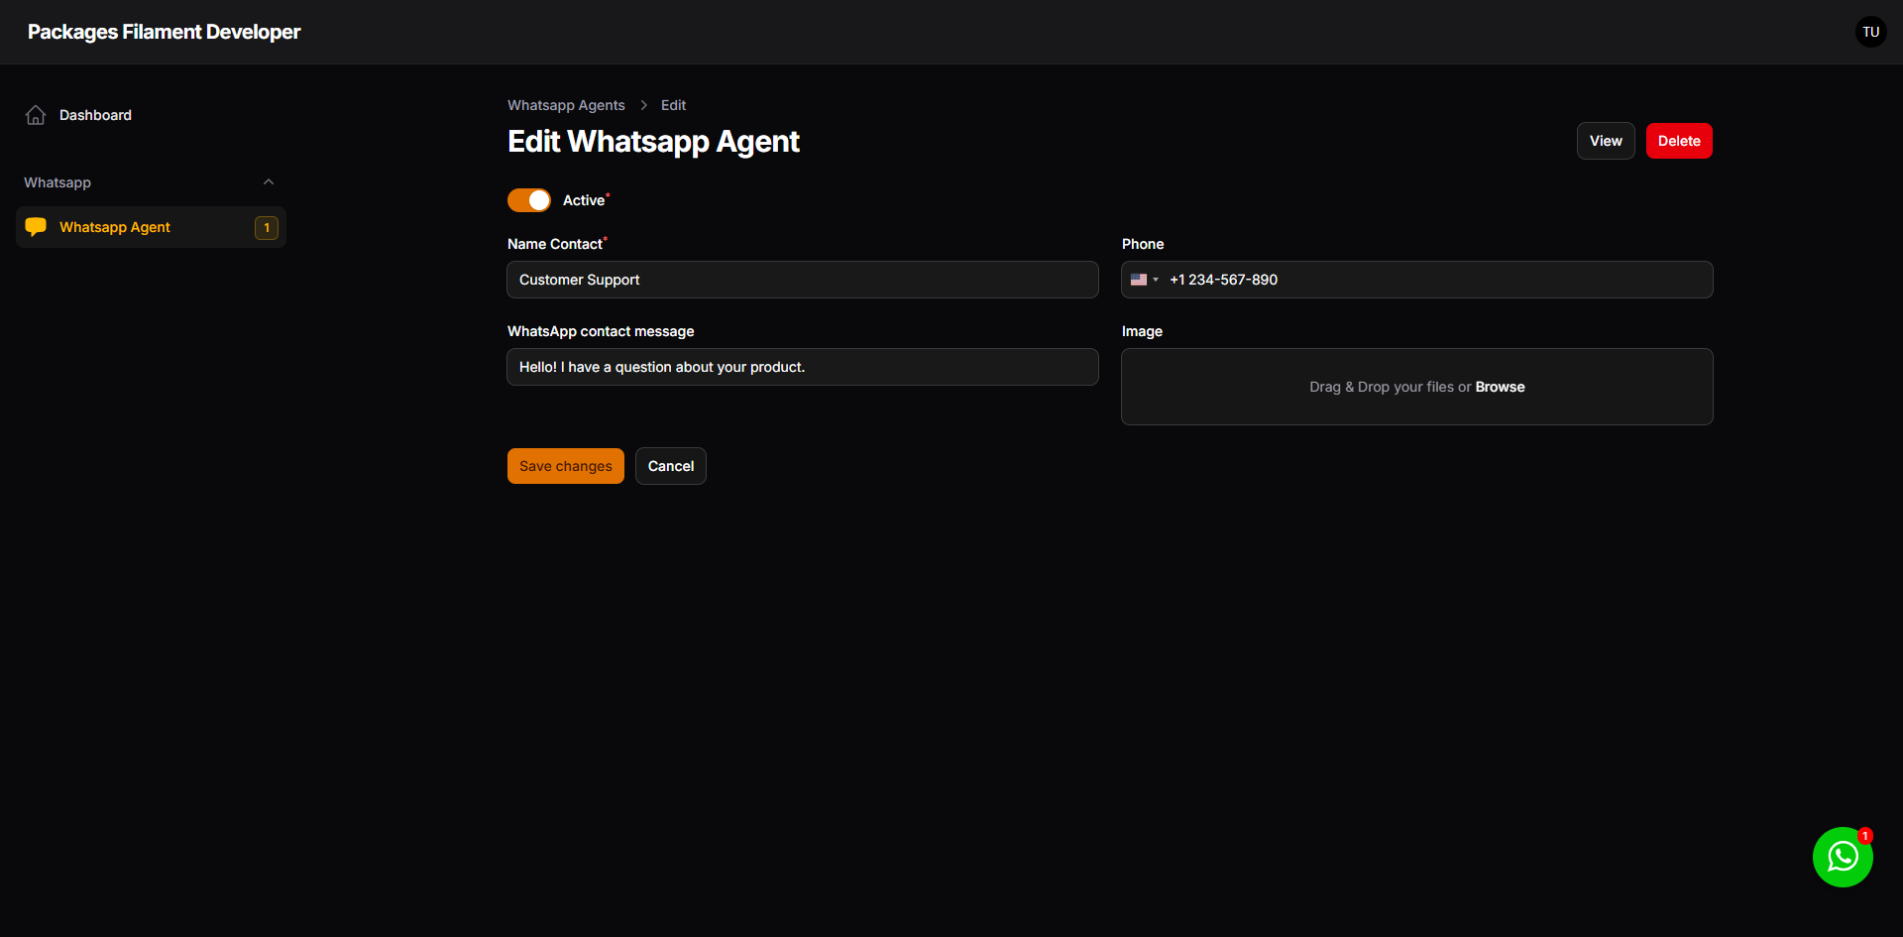Click the Name Contact label
1903x937 pixels.
click(x=555, y=244)
